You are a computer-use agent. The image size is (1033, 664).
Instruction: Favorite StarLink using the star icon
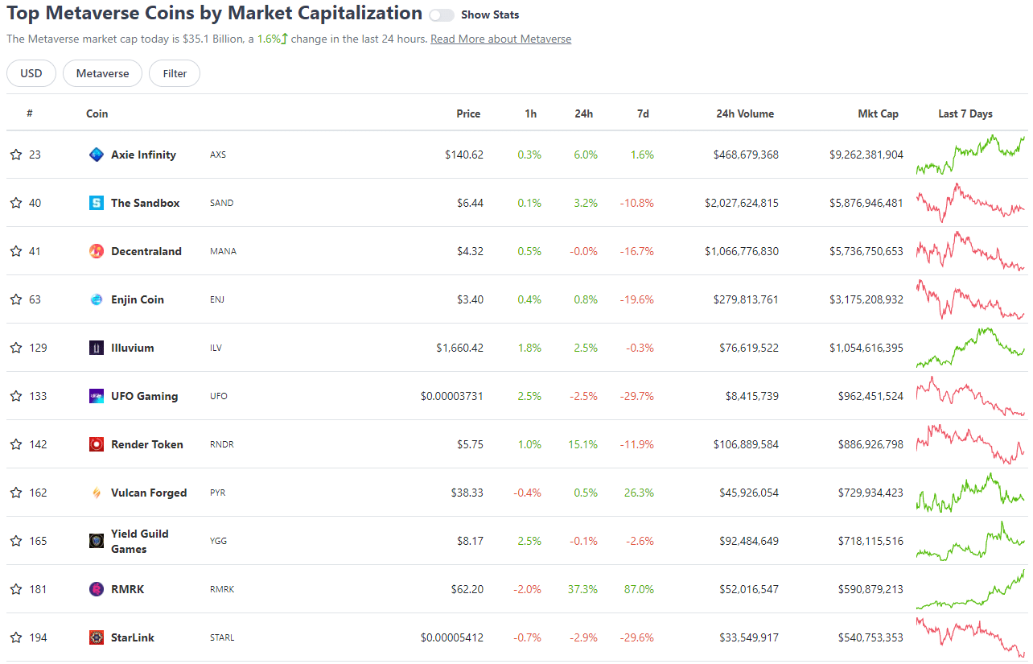16,637
